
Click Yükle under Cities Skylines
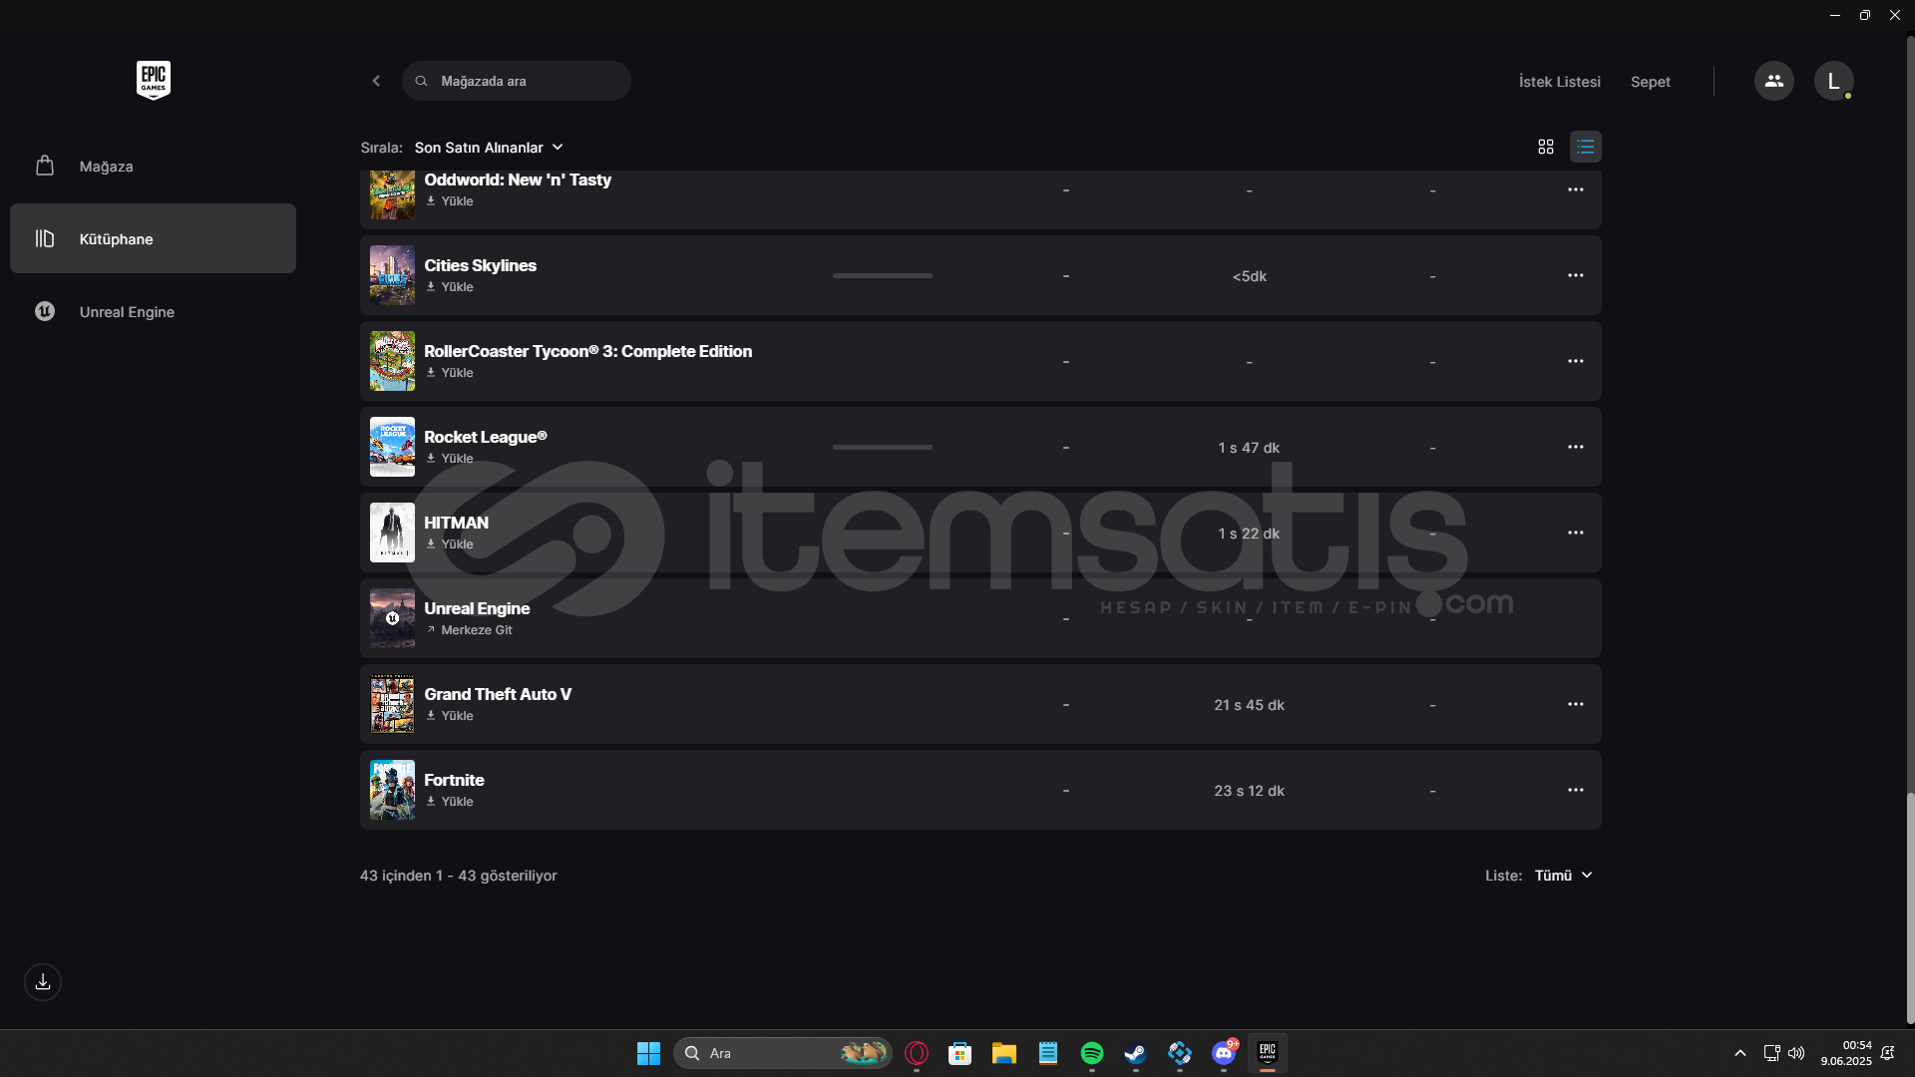pos(450,286)
